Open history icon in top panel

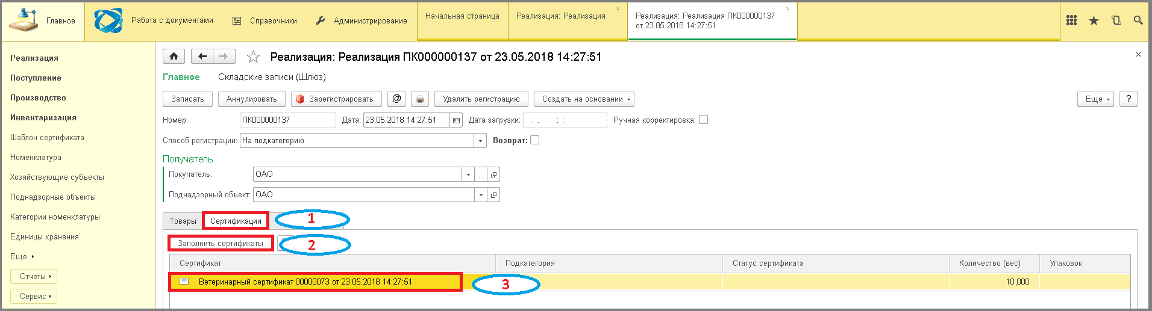pyautogui.click(x=1116, y=20)
